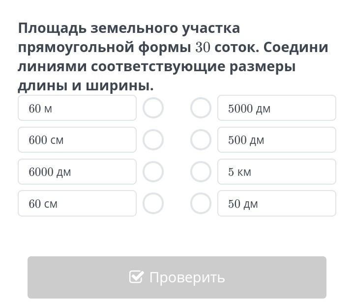The width and height of the screenshot is (354, 302).
Task: Click the 5000 дм answer box
Action: (x=277, y=108)
